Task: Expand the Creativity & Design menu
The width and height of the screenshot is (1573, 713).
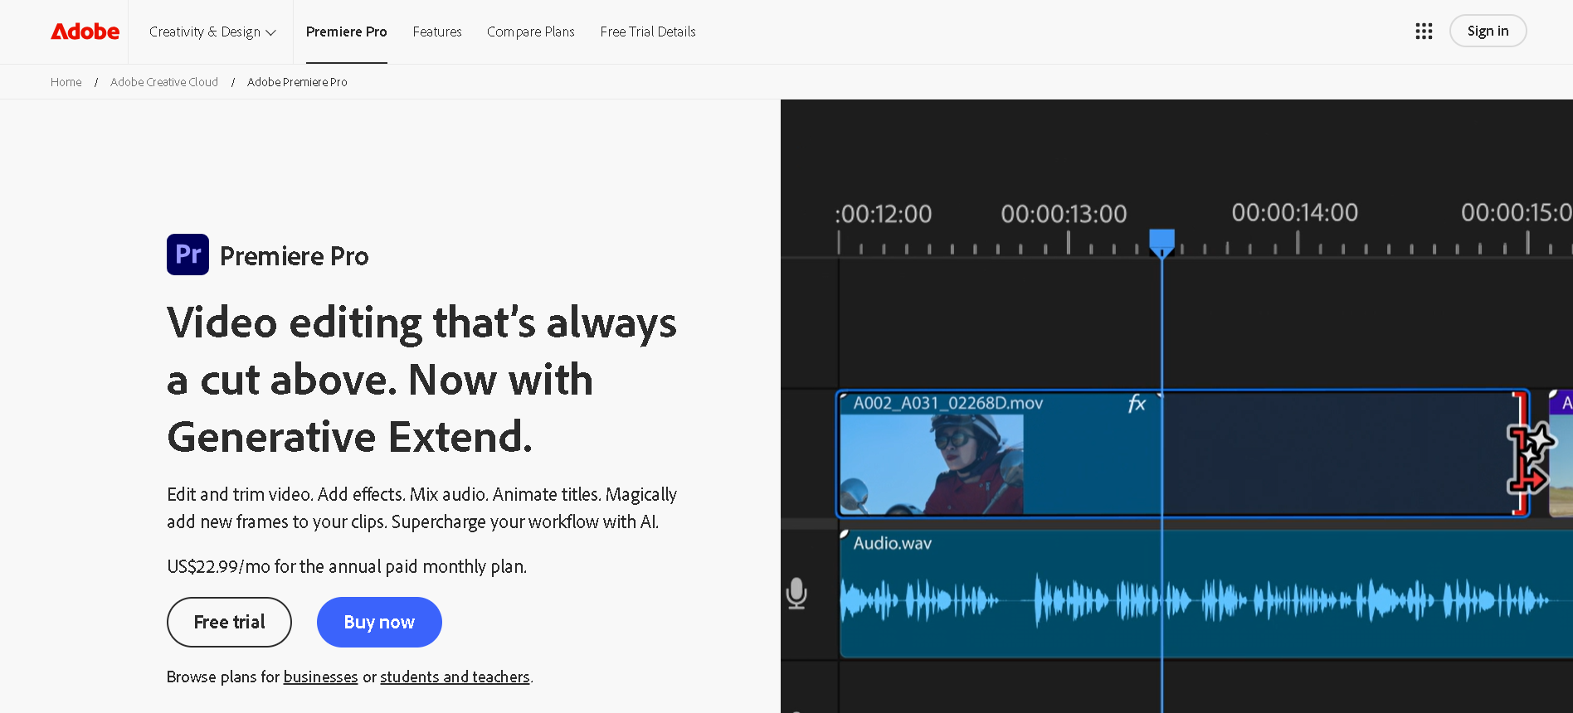Action: click(x=212, y=32)
